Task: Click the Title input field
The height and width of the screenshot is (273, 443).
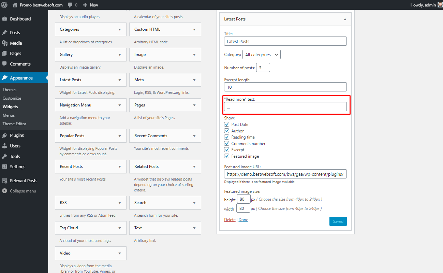Action: click(285, 41)
